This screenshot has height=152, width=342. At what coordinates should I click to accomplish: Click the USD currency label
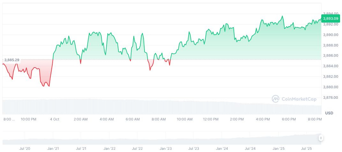click(x=329, y=113)
